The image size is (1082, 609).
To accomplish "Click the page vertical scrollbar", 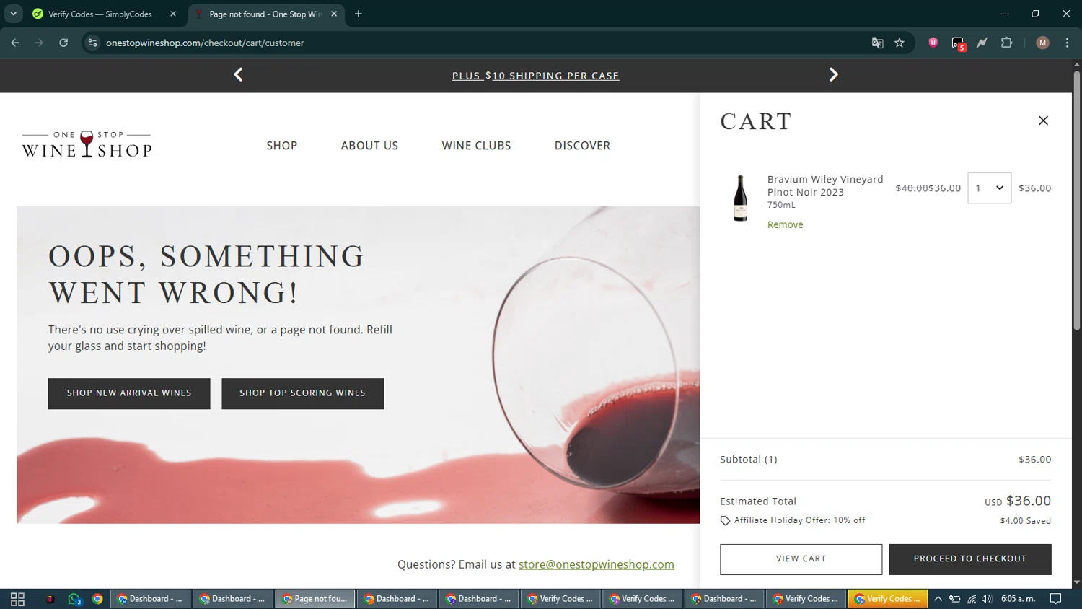I will 1076,201.
